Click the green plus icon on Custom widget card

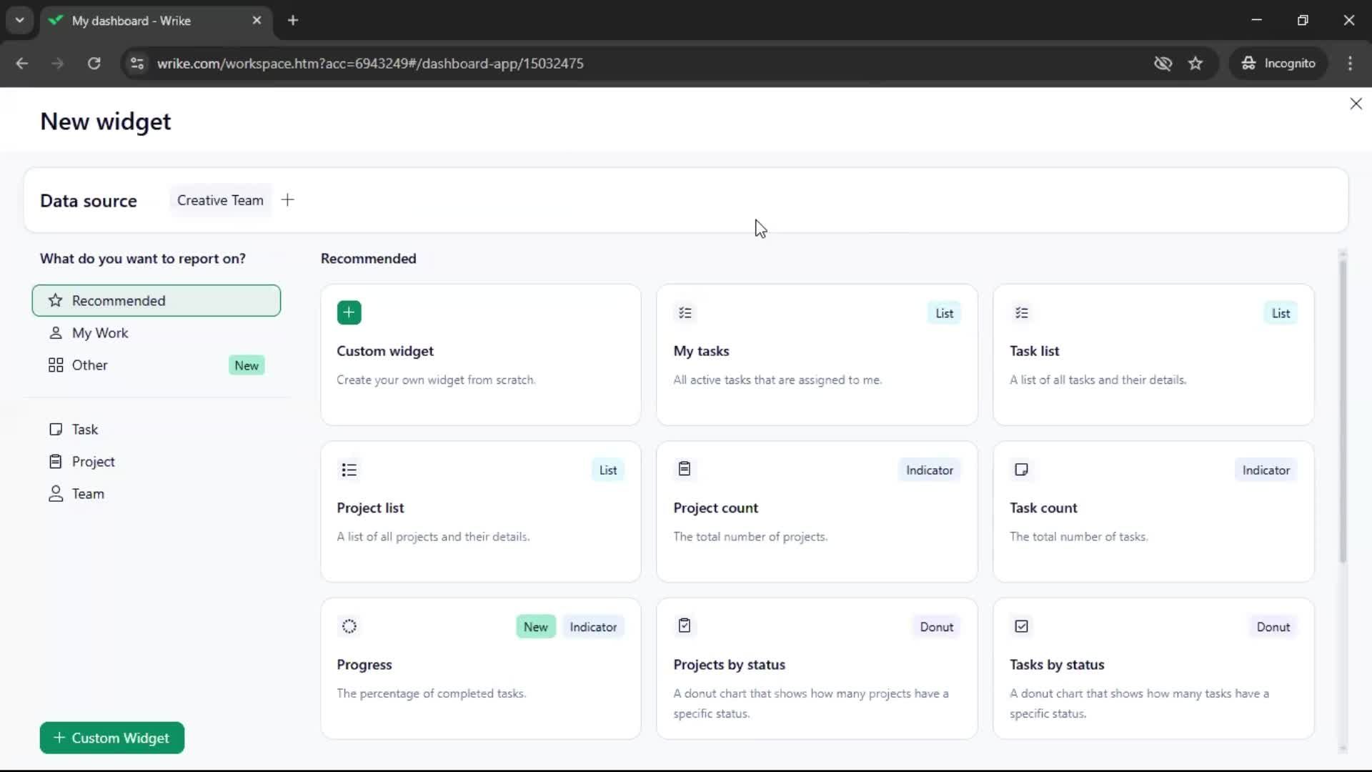coord(349,312)
